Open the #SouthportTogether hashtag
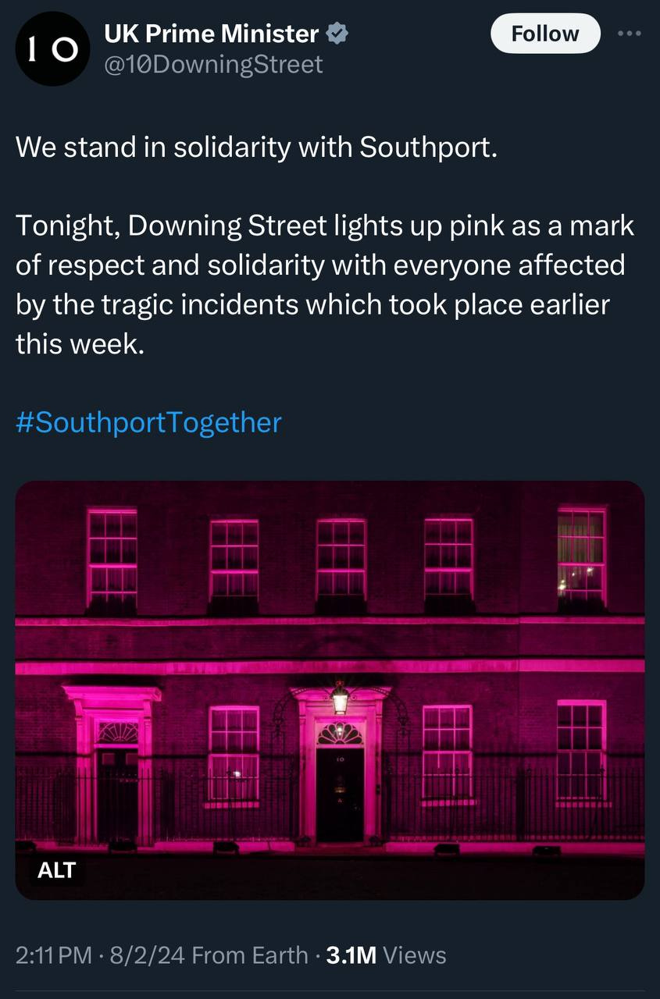Viewport: 660px width, 999px height. [148, 422]
